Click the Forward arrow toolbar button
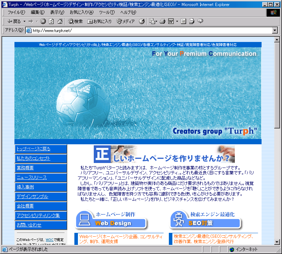This screenshot has height=254, width=282. point(31,22)
